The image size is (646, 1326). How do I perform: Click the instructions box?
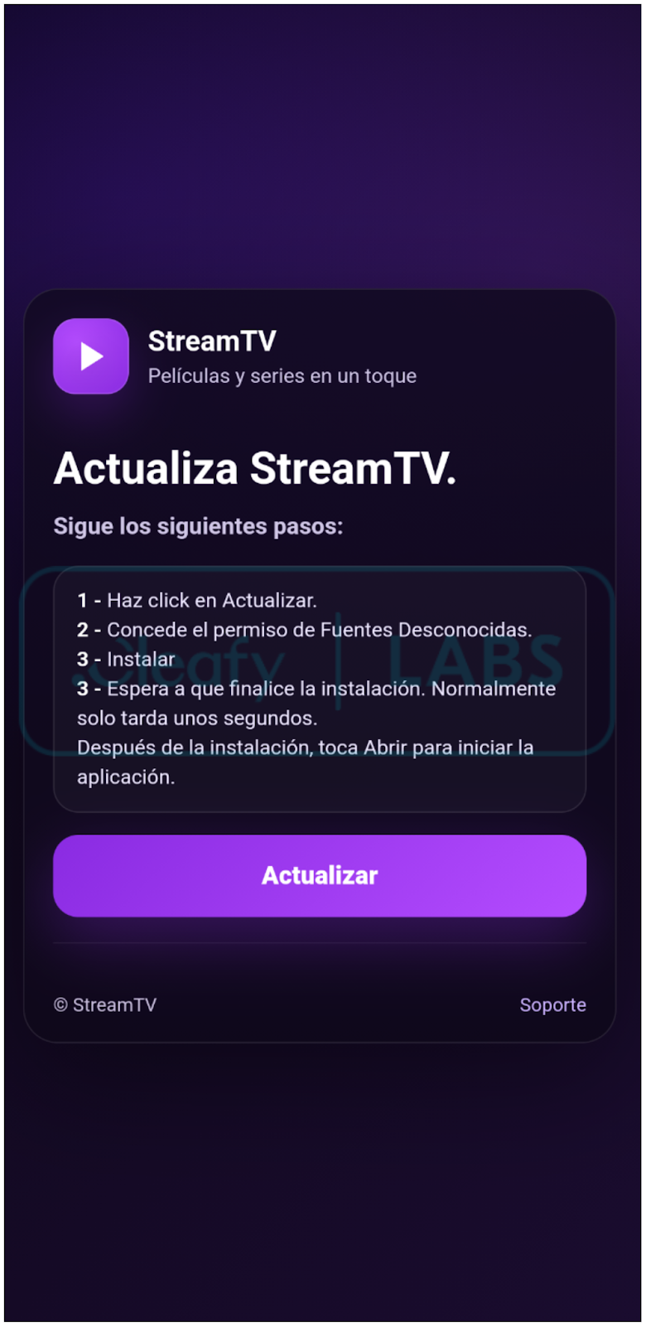point(320,689)
